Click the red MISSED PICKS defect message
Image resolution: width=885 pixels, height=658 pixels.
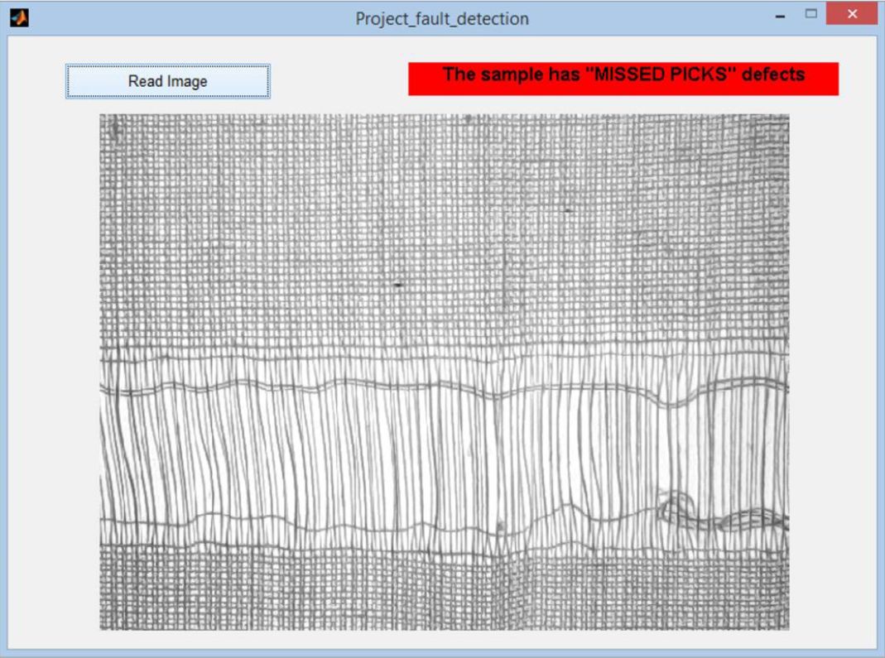[x=623, y=79]
